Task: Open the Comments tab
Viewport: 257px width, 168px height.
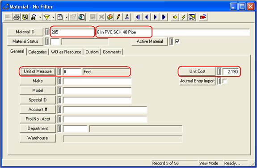Action: pyautogui.click(x=112, y=52)
